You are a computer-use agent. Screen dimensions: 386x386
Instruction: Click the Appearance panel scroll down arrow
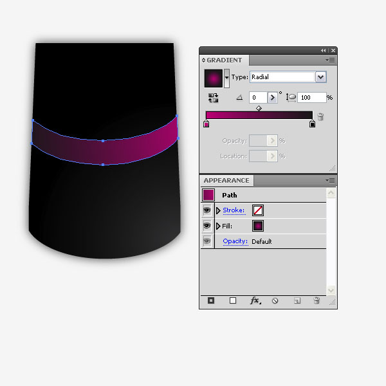[331, 290]
